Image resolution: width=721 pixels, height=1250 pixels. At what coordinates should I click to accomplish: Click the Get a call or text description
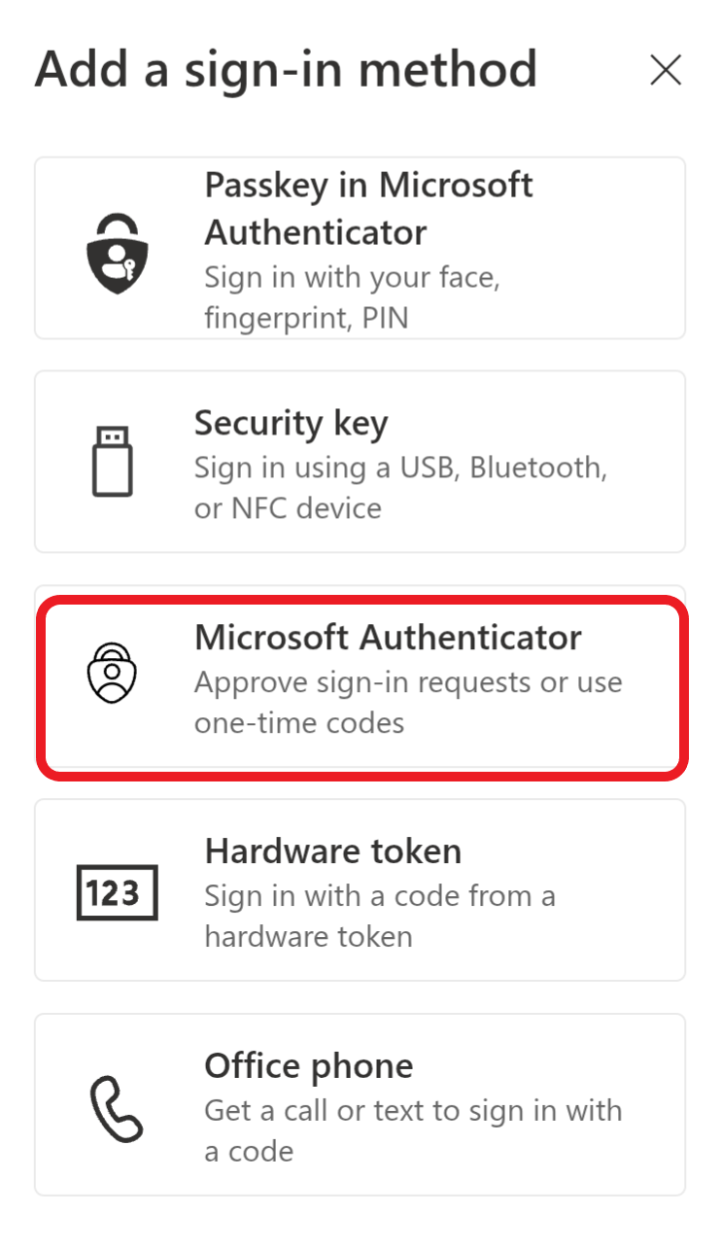point(413,1130)
